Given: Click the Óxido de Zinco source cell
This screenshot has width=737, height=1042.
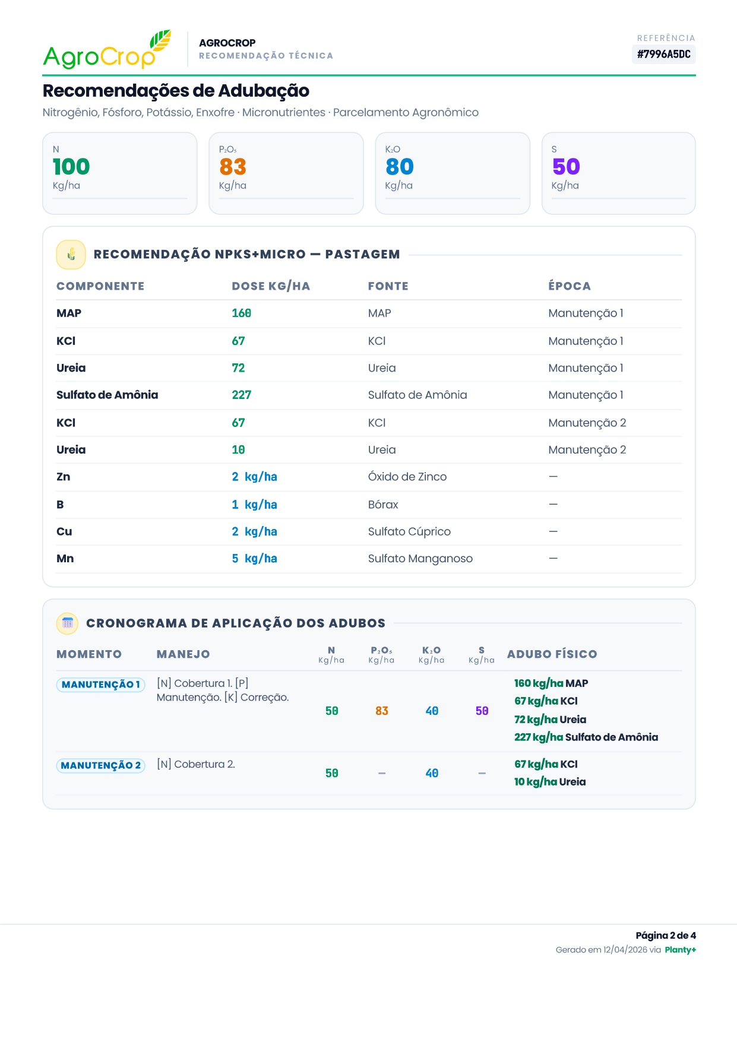Looking at the screenshot, I should point(407,477).
